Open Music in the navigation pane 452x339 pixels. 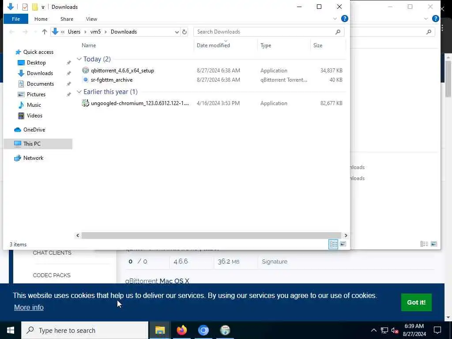34,105
